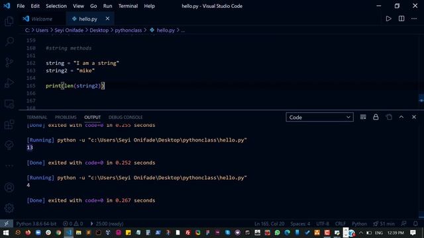Click the string2 = "mike" code line
The width and height of the screenshot is (424, 238).
point(70,71)
